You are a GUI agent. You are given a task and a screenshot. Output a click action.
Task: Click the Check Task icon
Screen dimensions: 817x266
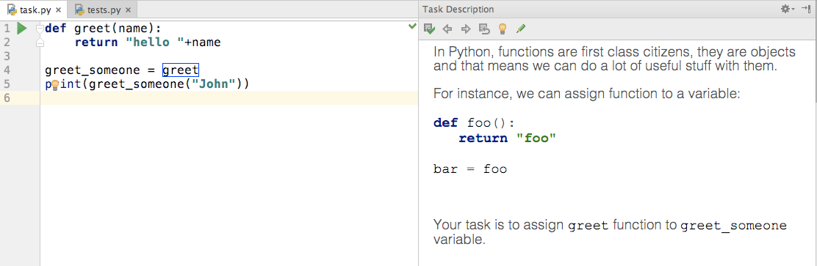coord(429,29)
